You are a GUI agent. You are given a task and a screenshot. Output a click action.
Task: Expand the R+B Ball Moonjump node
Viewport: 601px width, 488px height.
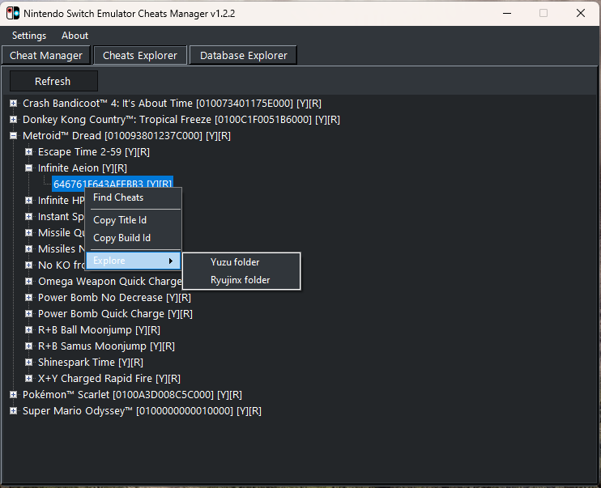click(28, 330)
